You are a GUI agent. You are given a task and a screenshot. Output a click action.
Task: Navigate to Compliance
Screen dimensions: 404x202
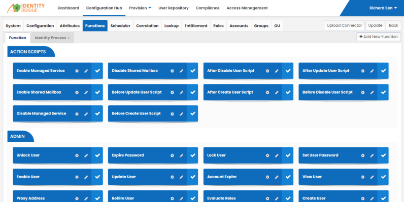tap(208, 8)
